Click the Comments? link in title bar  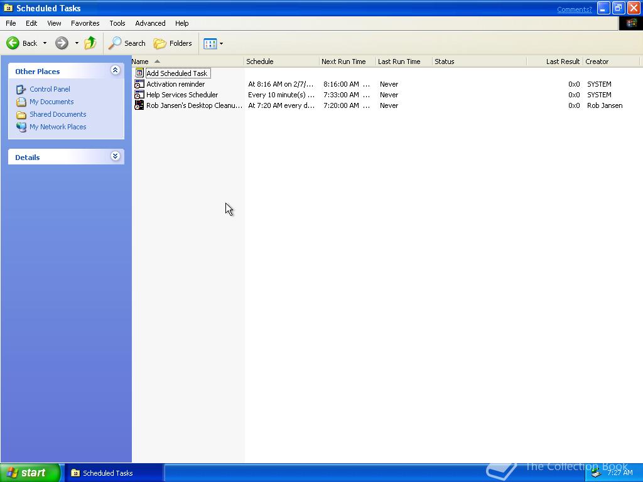[574, 9]
